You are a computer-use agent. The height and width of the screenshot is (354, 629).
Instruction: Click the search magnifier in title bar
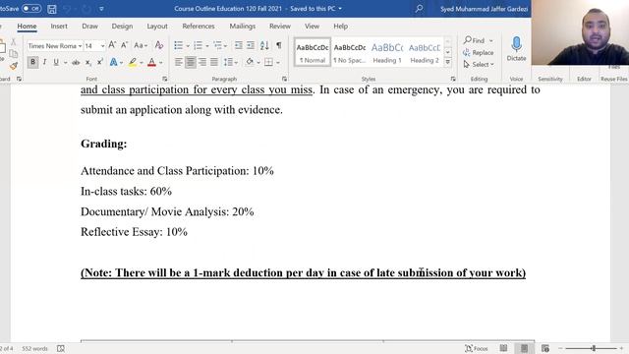tap(419, 9)
